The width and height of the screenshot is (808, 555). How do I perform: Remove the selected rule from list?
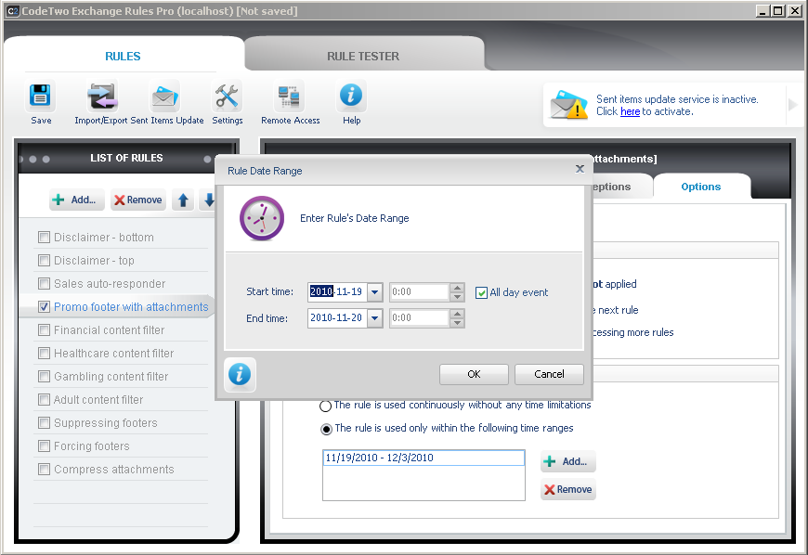tap(138, 200)
